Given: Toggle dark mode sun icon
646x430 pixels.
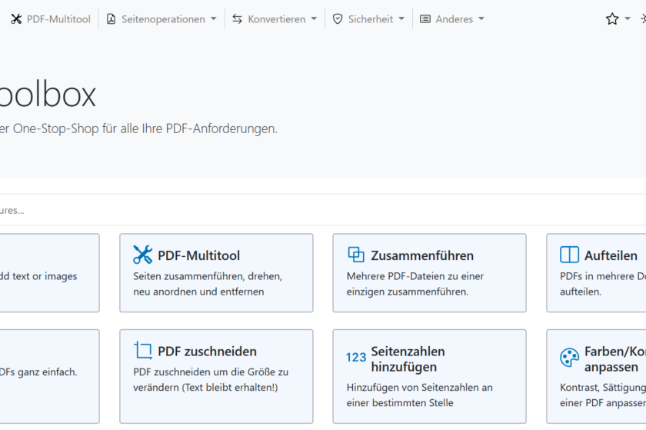Looking at the screenshot, I should [642, 19].
